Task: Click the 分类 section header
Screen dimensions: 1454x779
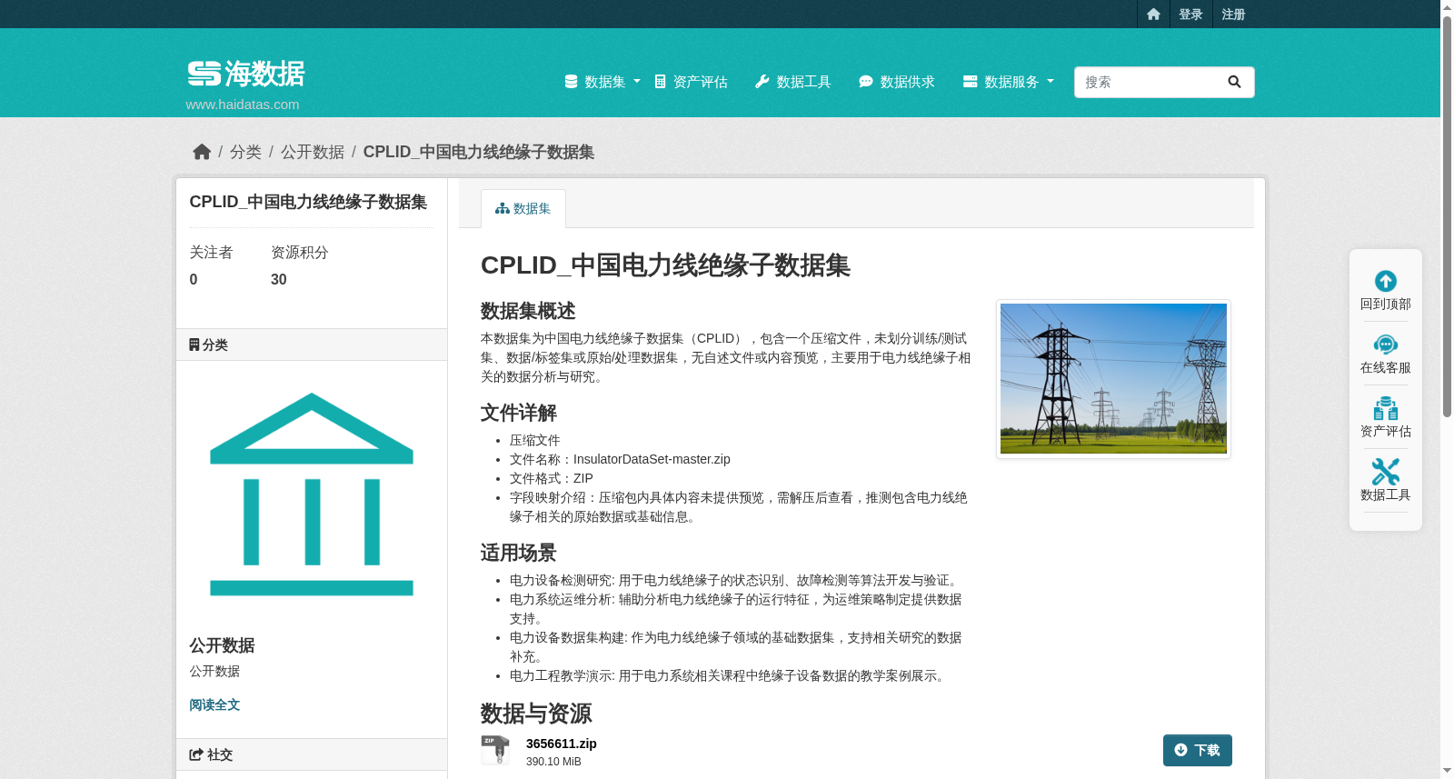Action: coord(312,345)
